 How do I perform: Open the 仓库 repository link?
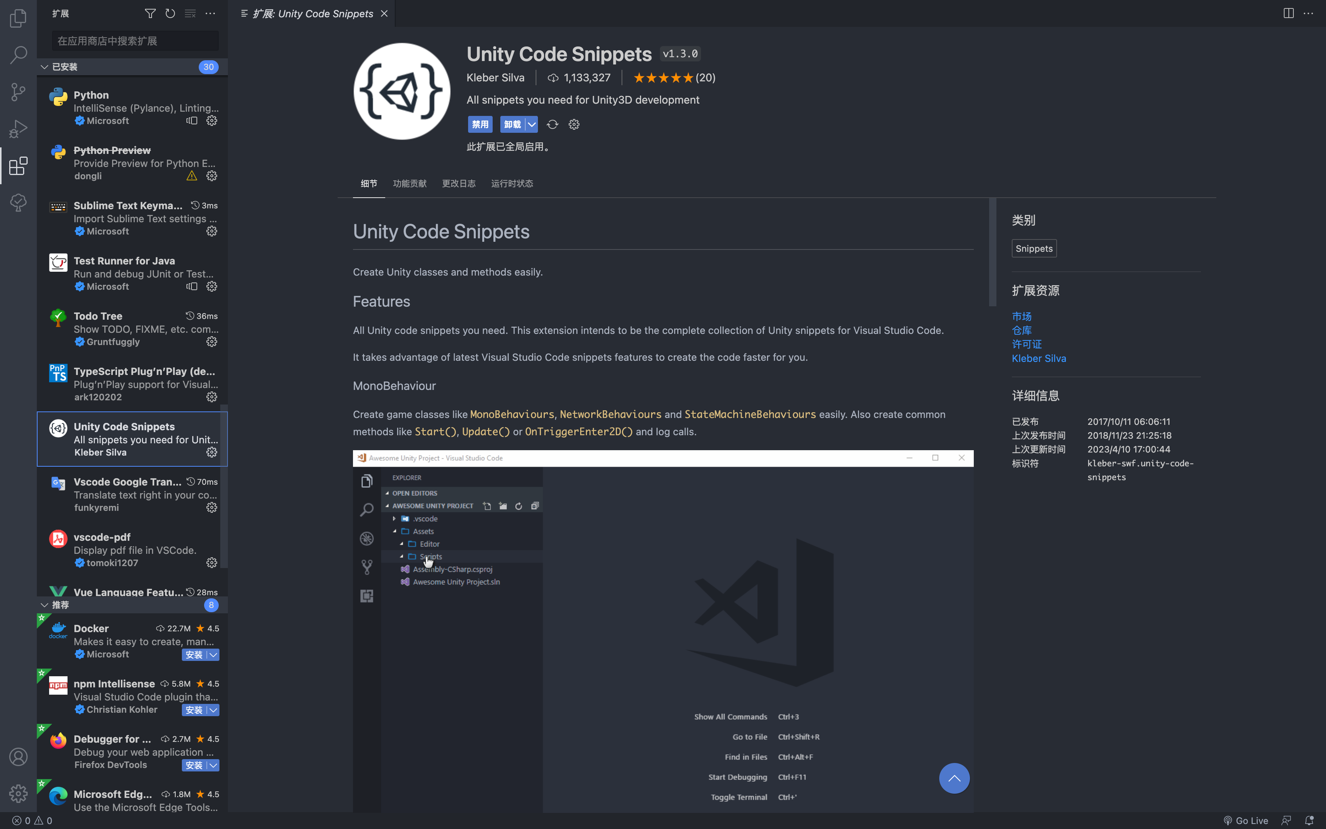click(1021, 330)
